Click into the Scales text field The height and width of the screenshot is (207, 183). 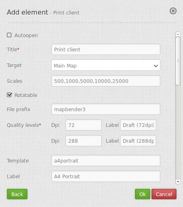point(106,81)
